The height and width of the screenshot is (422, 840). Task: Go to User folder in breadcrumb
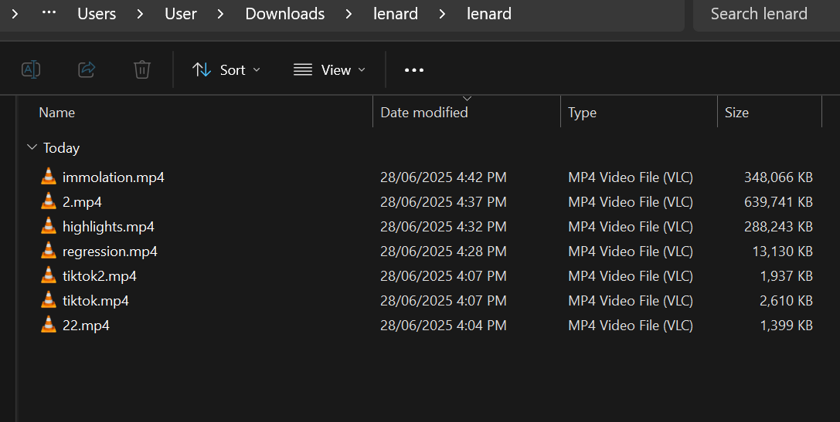181,14
